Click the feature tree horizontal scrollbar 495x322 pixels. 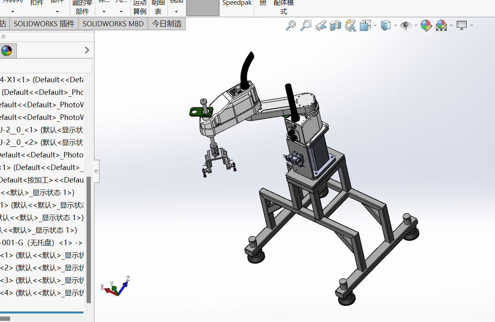coord(5,318)
